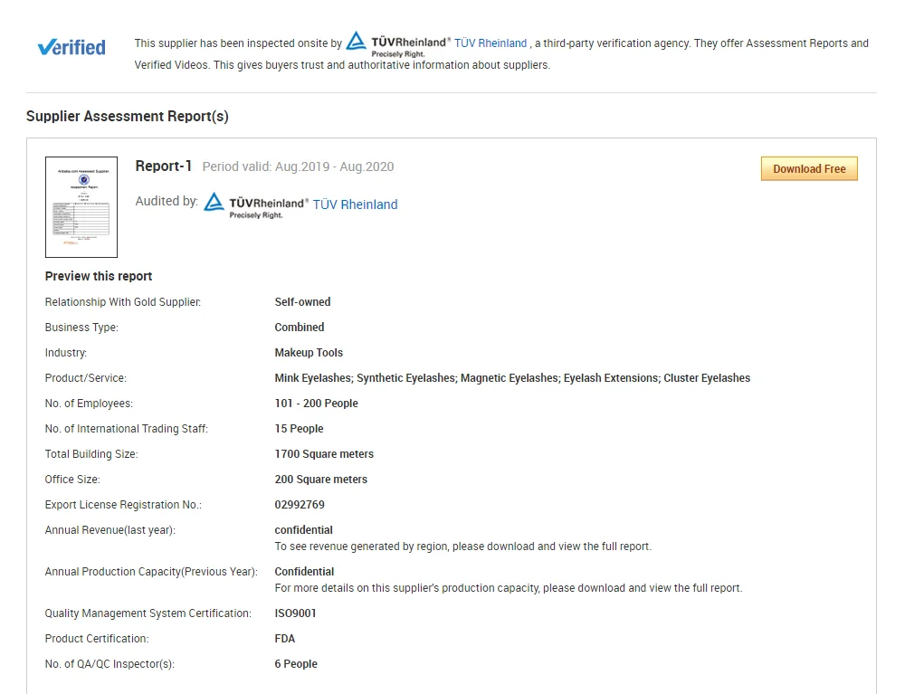Viewport: 905px width, 694px height.
Task: Click the ISO9001 certification value
Action: click(295, 613)
